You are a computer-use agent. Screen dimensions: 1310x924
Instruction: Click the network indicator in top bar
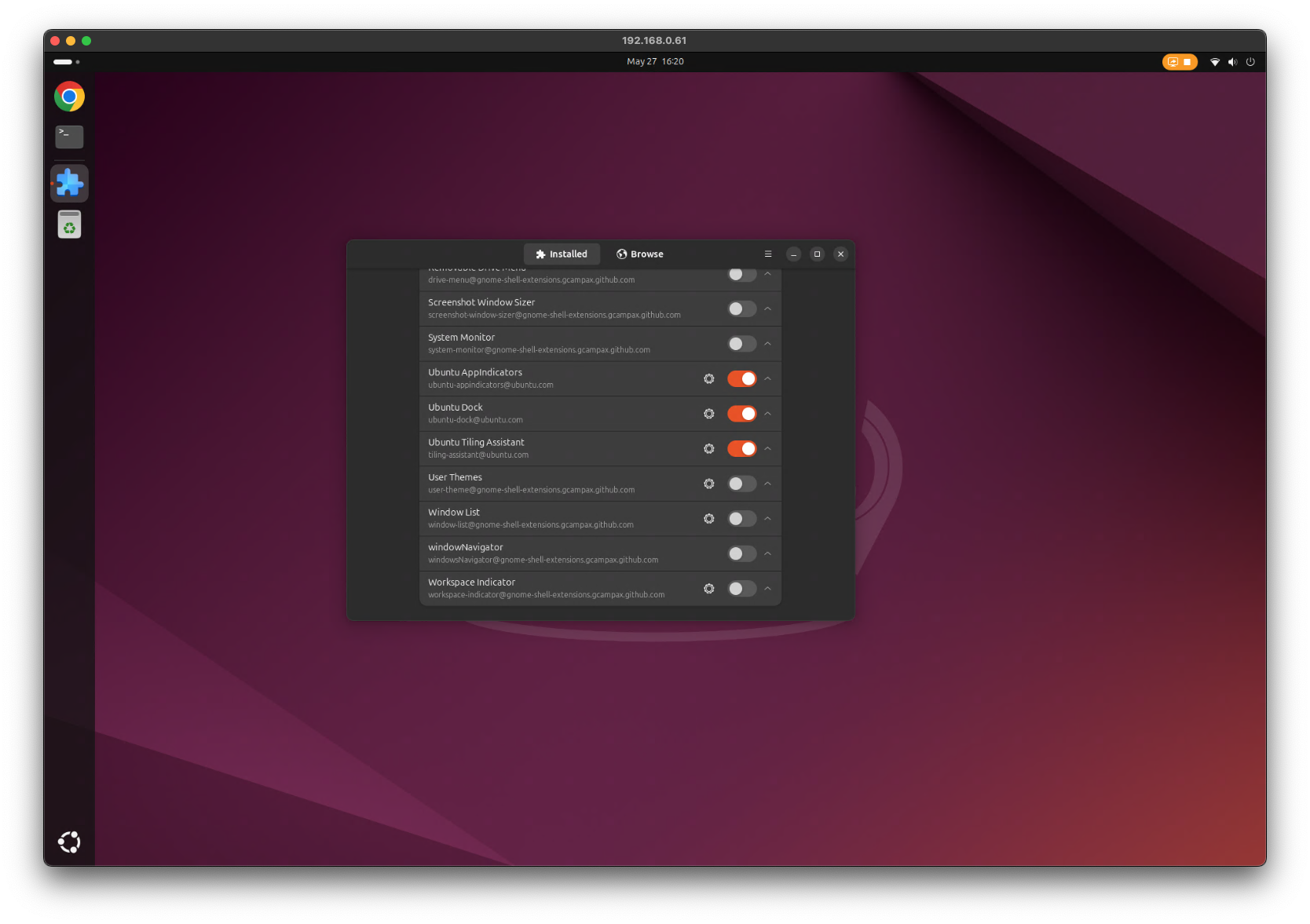click(x=1215, y=62)
